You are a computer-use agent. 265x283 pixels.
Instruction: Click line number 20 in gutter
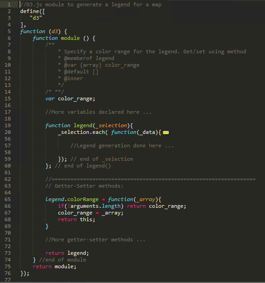pos(8,132)
